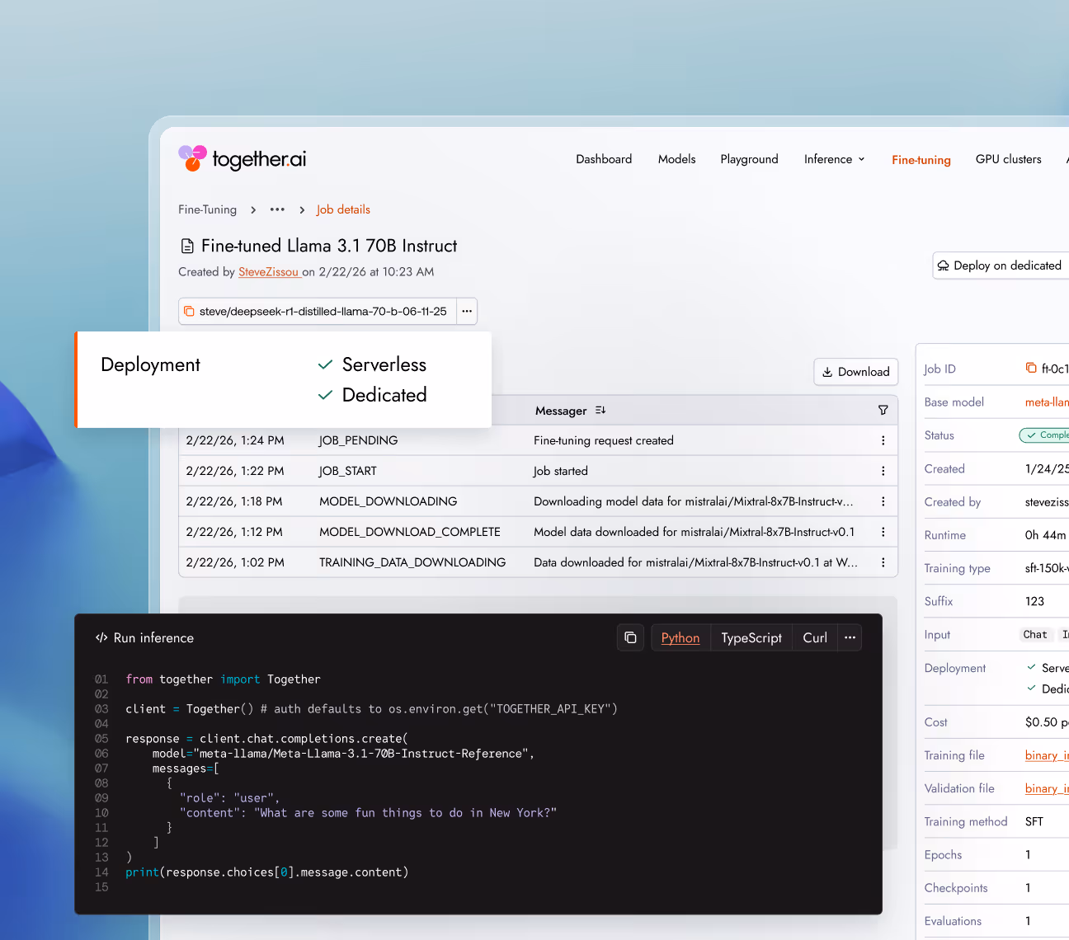This screenshot has width=1069, height=940.
Task: Go back to Fine-Tuning breadcrumb
Action: (x=207, y=209)
